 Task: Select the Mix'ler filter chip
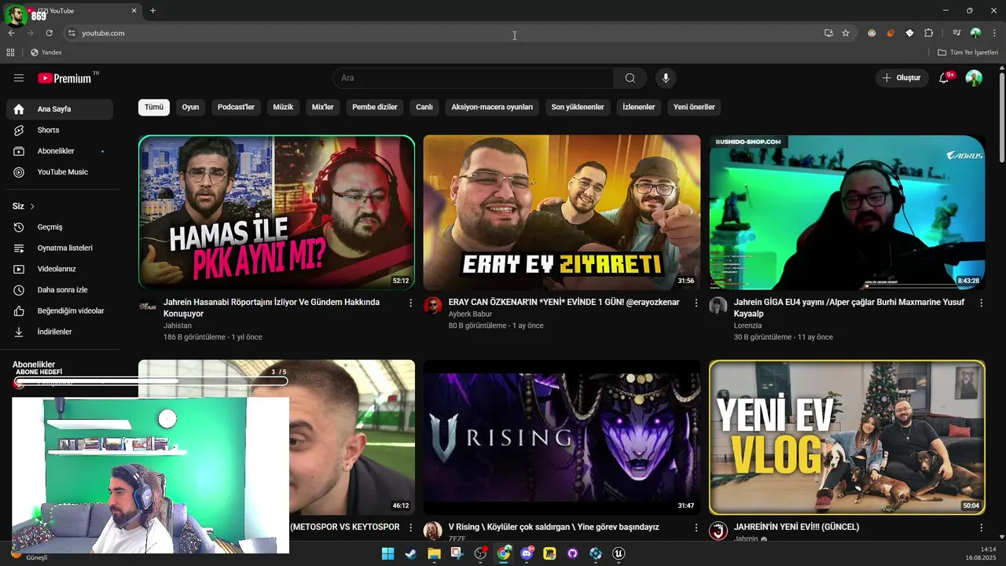[x=323, y=107]
